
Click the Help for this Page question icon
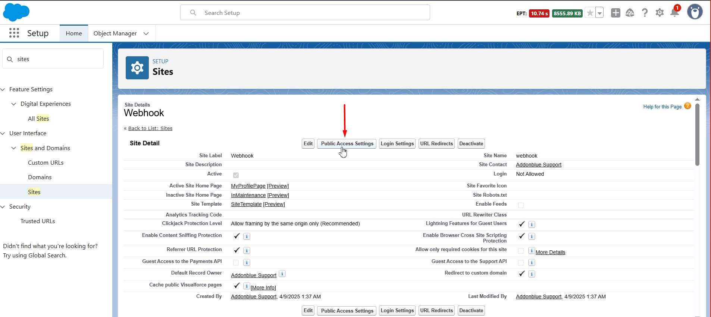(688, 106)
